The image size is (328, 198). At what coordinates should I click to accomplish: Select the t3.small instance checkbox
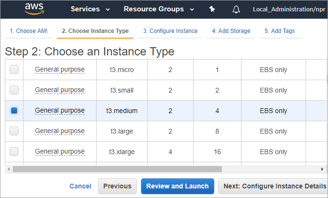pos(14,90)
